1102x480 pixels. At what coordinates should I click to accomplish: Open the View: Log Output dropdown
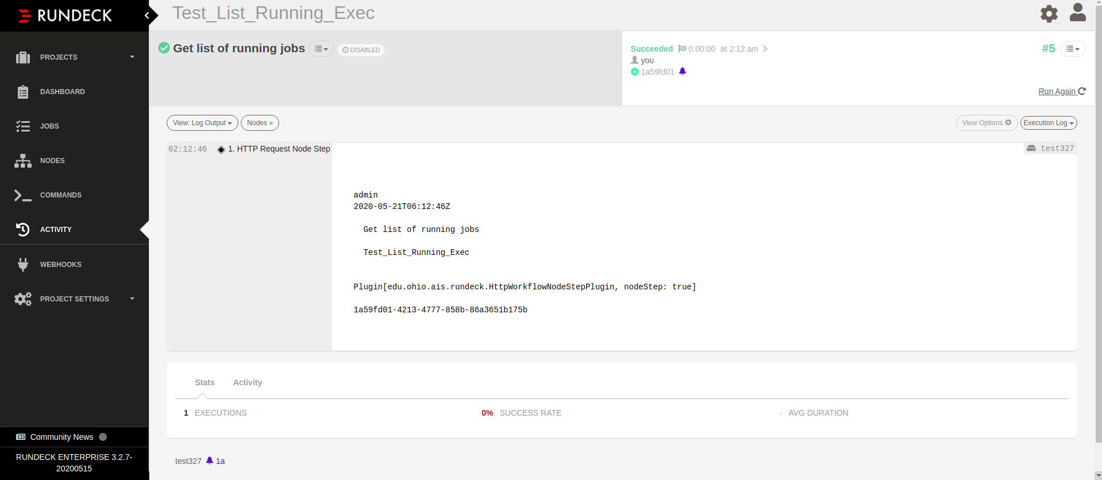click(202, 123)
